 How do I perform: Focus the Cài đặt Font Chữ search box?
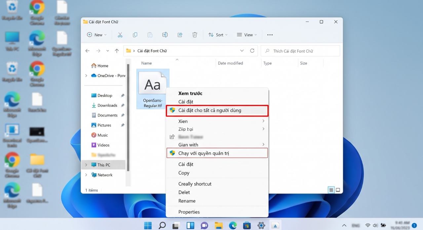coord(300,51)
